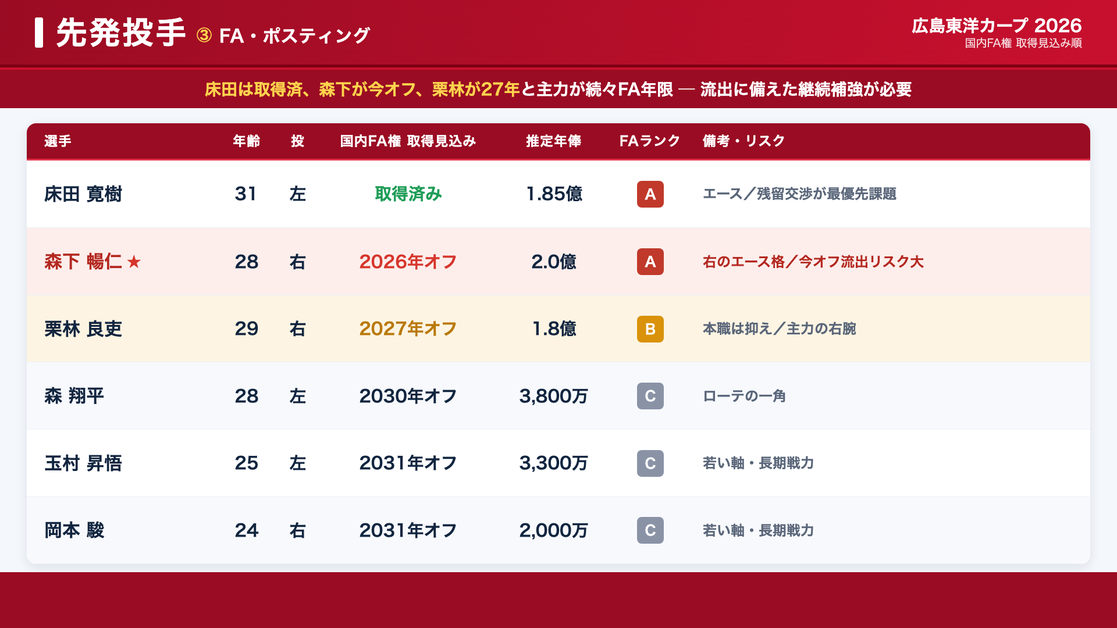1117x628 pixels.
Task: Click the 1.85億 salary value
Action: (x=554, y=194)
